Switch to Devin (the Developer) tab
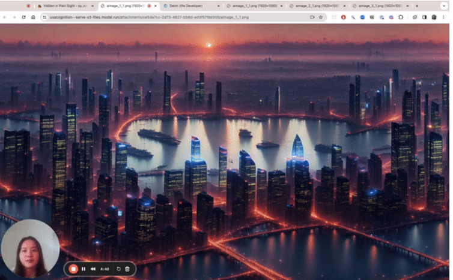Image resolution: width=453 pixels, height=280 pixels. coord(186,5)
